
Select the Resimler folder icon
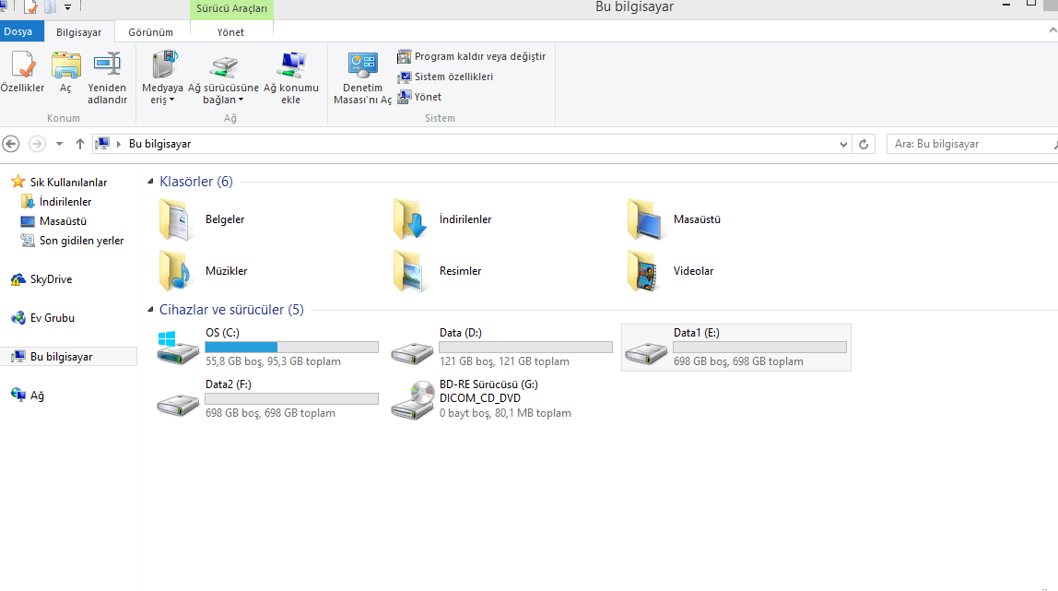[x=409, y=270]
